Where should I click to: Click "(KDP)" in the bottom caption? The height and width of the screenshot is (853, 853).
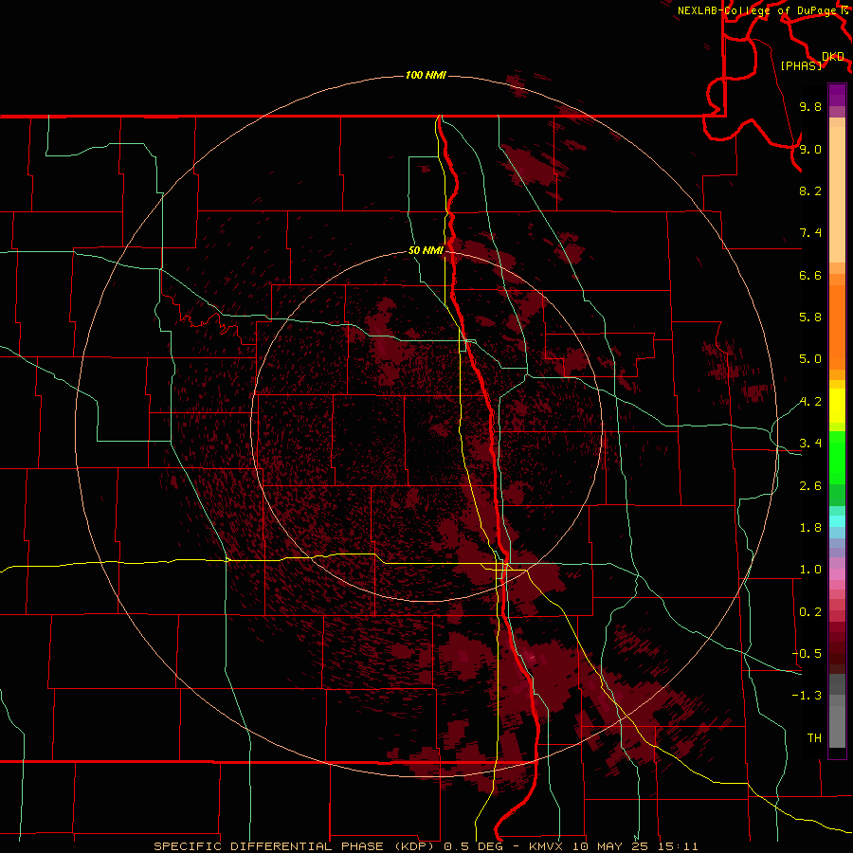pos(413,846)
